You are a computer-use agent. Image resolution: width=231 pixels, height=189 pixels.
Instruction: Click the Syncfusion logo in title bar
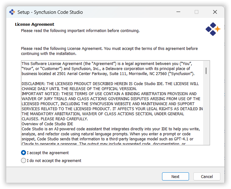[12, 12]
